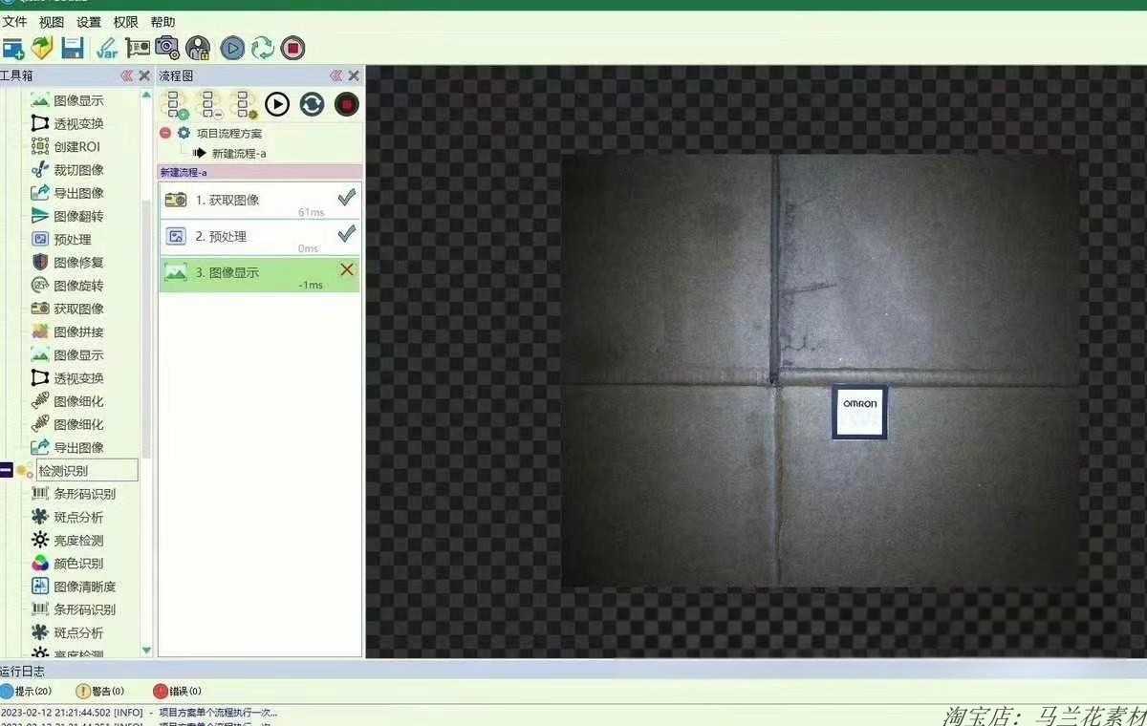Open the 权限 menu
The height and width of the screenshot is (726, 1147).
click(x=126, y=22)
